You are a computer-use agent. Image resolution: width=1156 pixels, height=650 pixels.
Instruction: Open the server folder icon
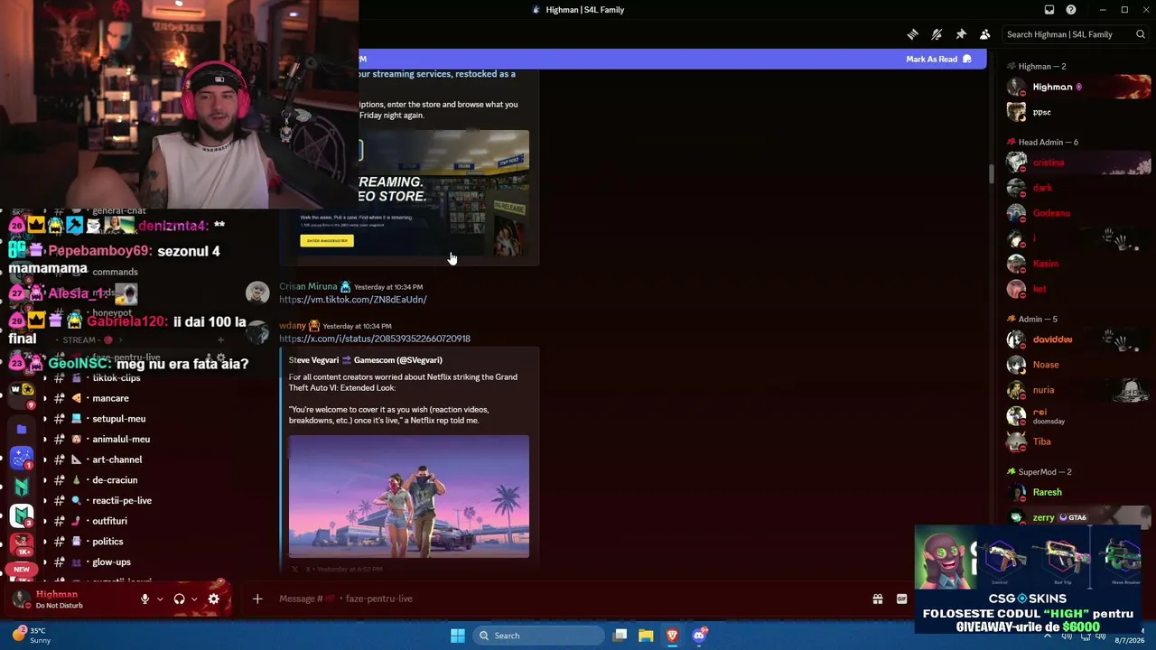[x=22, y=430]
